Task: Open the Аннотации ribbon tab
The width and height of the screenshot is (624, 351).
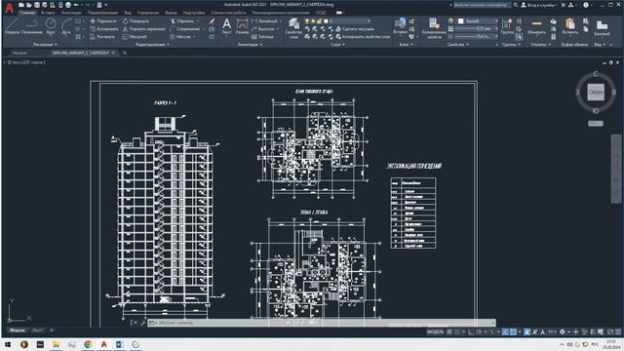Action: [x=71, y=13]
